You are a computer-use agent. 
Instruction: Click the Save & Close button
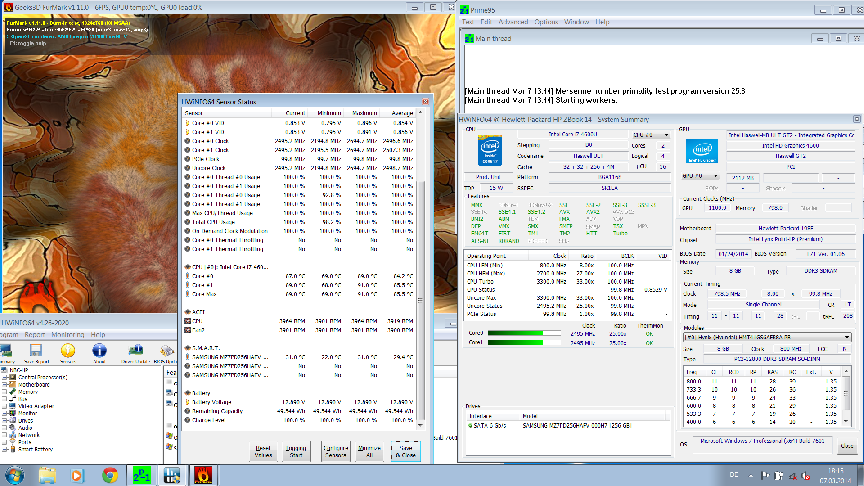405,451
